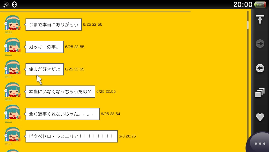269x152 pixels.
Task: Select the 俺まだ好きだよ message bubble
Action: [45, 69]
